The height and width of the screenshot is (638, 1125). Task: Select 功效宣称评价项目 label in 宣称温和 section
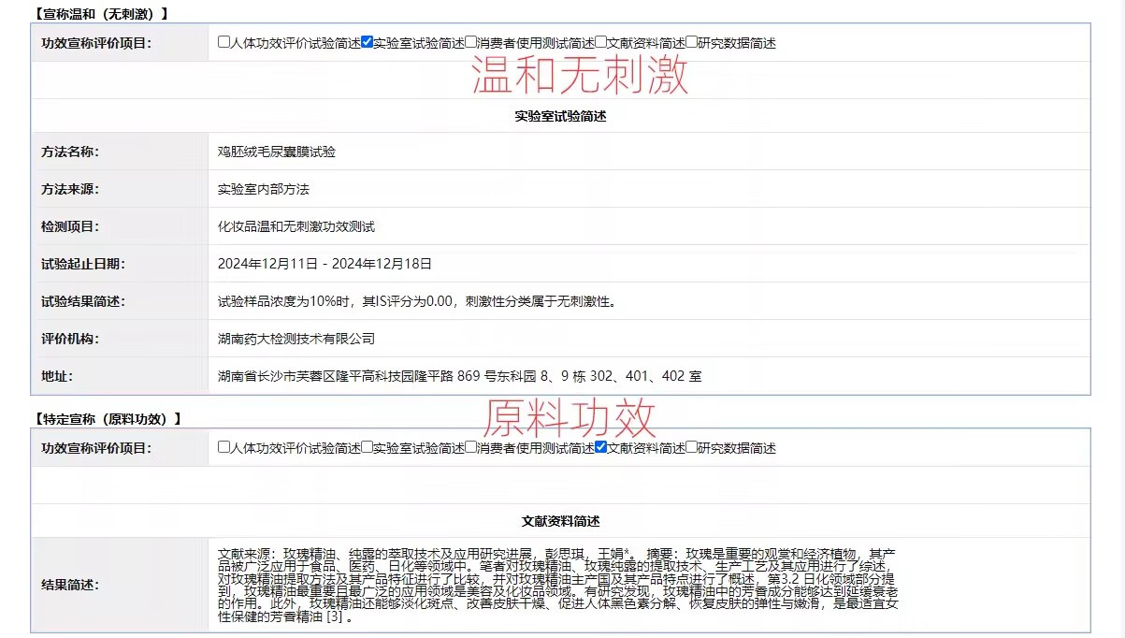[95, 43]
